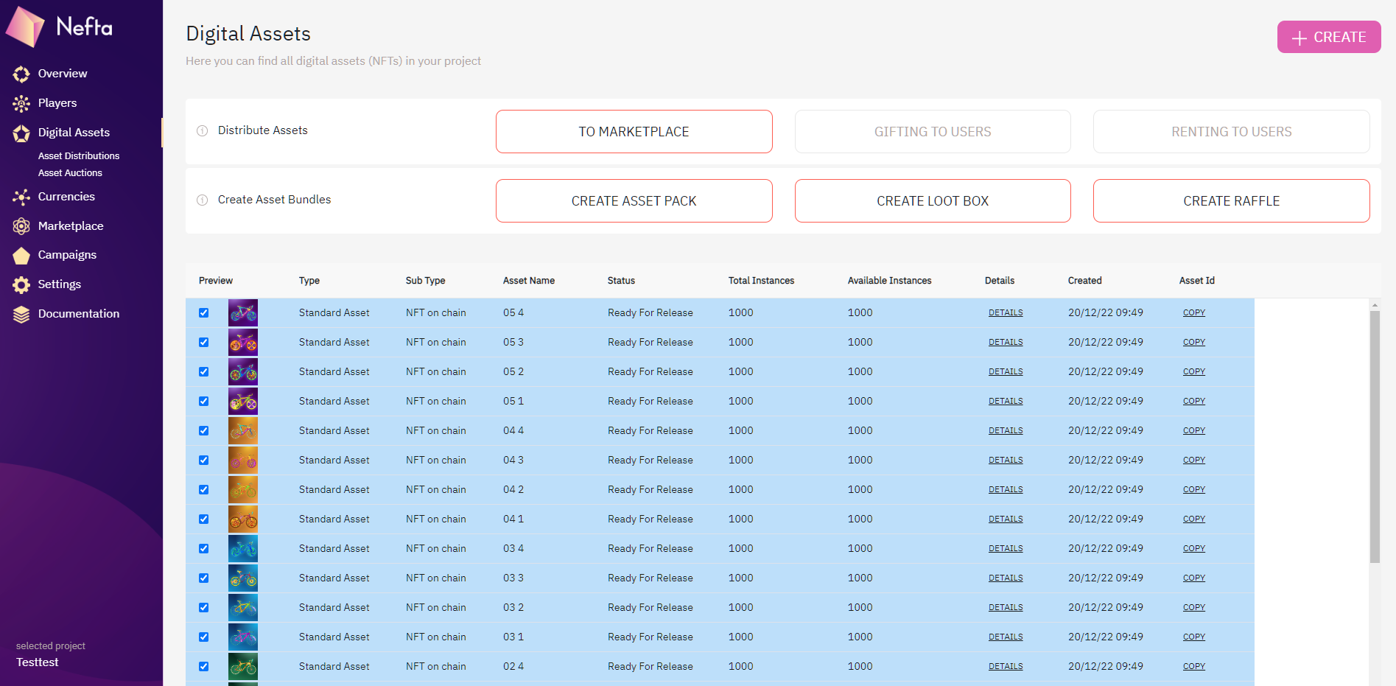Copy the Asset Id of asset 04 1

tap(1194, 519)
